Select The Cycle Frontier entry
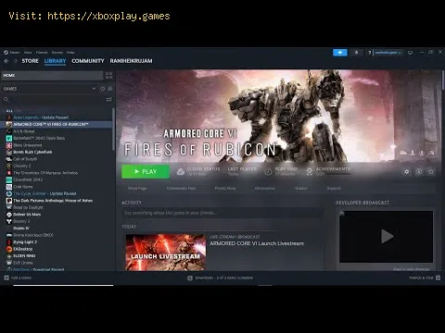Viewport: 445px width, 333px height. 44,193
